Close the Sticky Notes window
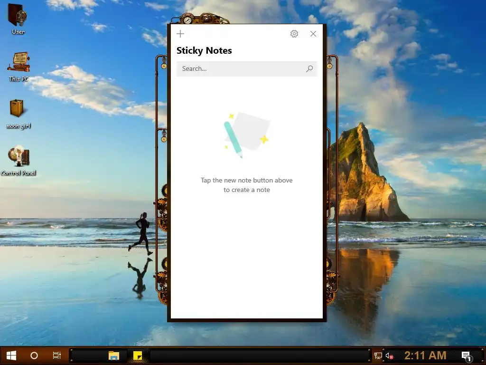This screenshot has height=365, width=486. click(313, 34)
